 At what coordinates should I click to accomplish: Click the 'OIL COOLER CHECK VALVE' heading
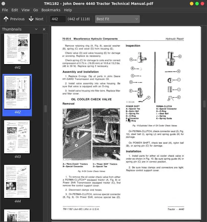(x=91, y=99)
